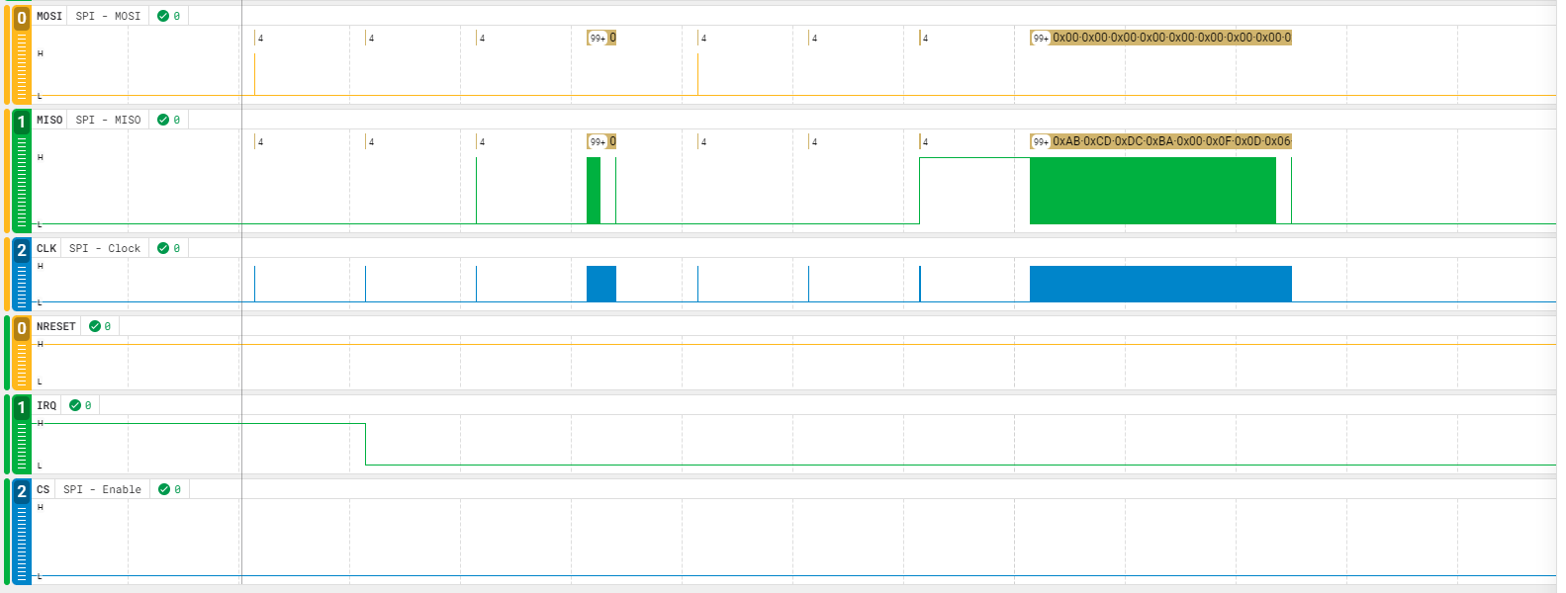Click the CS channel name label
This screenshot has width=1566, height=593.
click(44, 489)
